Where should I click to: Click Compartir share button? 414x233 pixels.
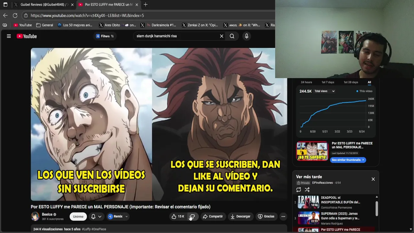pos(212,216)
